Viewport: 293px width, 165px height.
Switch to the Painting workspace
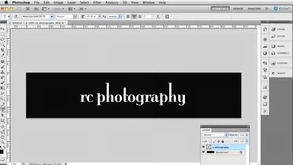pos(255,9)
